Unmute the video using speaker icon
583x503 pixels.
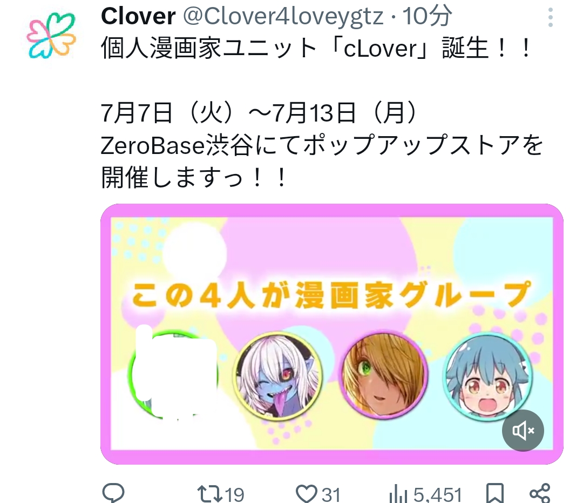[523, 431]
